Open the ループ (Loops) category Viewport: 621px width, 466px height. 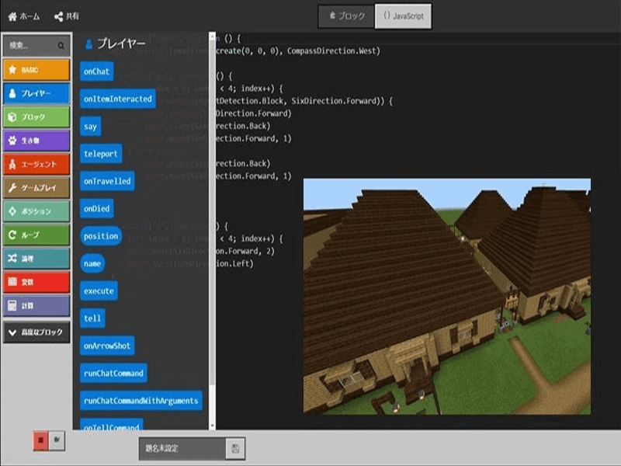click(36, 235)
